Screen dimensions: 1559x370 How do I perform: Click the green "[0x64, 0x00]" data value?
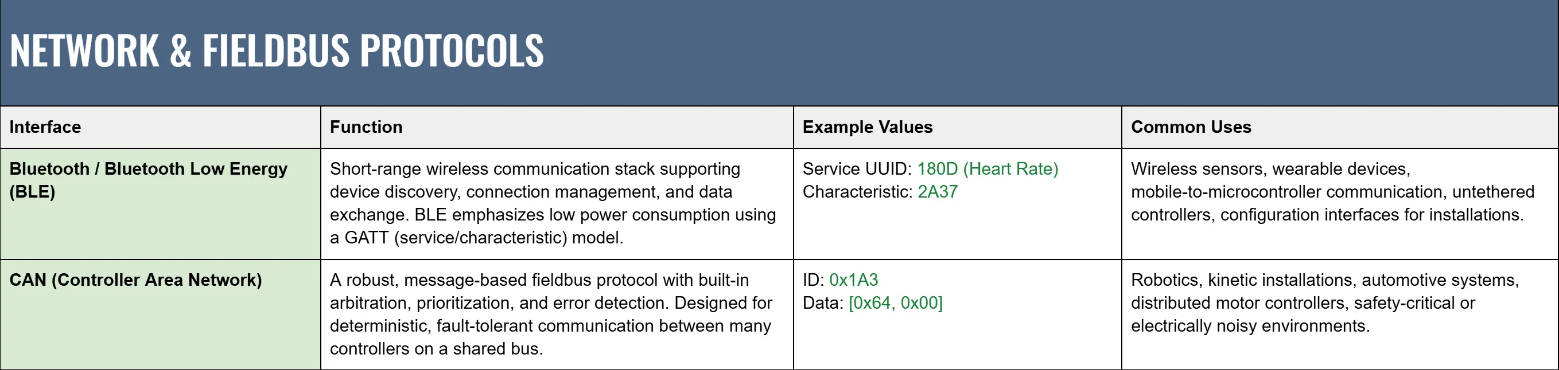[x=896, y=303]
